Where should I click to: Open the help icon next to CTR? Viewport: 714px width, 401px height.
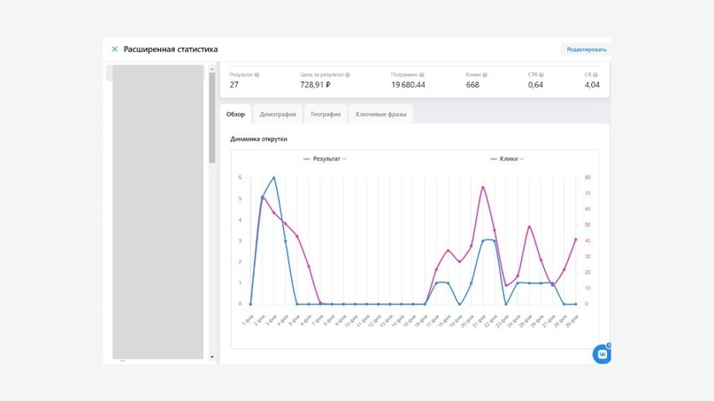click(x=541, y=75)
